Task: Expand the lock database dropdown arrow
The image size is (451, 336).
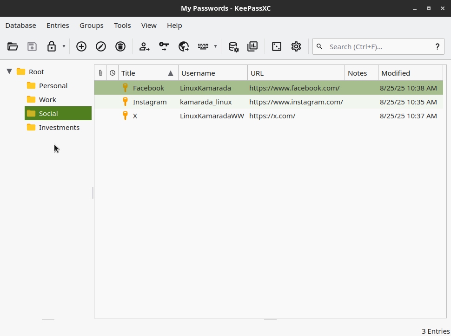Action: pyautogui.click(x=64, y=46)
